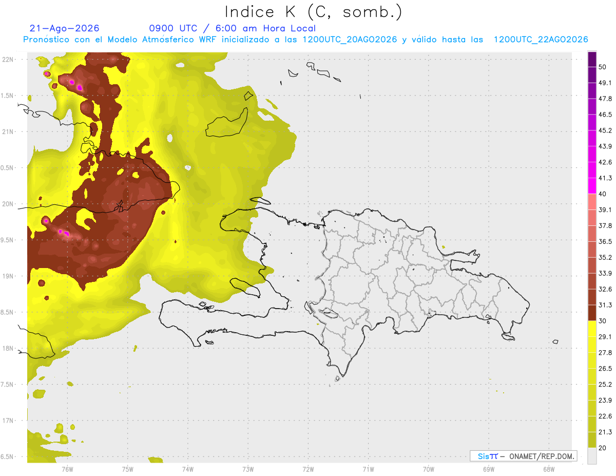Click the legend value "46.5"
This screenshot has width=616, height=476.
(x=605, y=115)
